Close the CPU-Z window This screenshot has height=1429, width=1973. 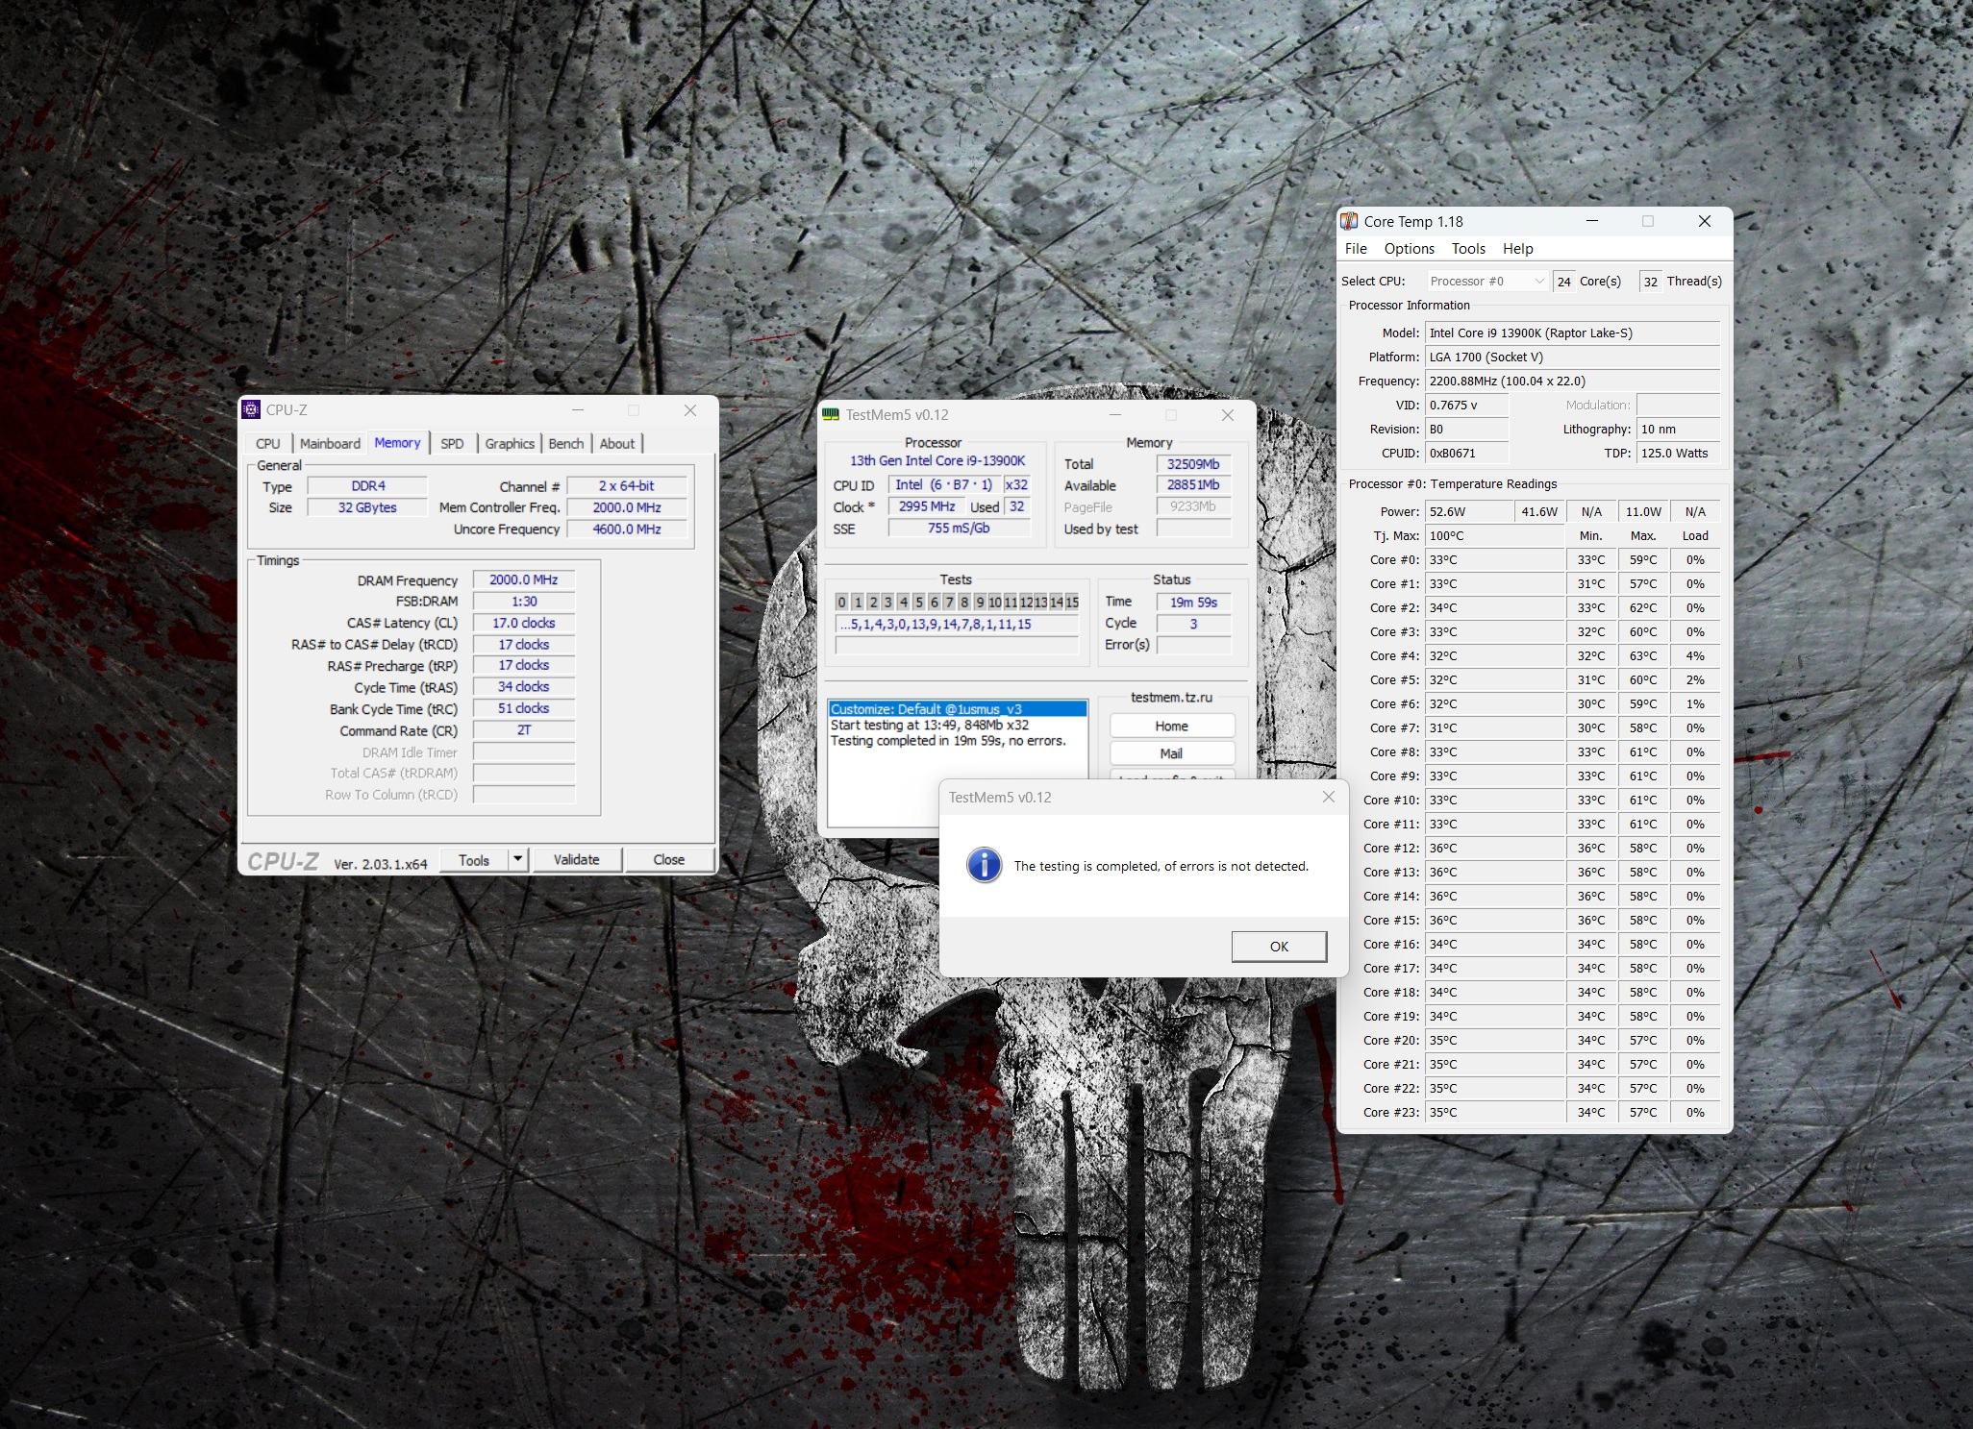(x=689, y=410)
